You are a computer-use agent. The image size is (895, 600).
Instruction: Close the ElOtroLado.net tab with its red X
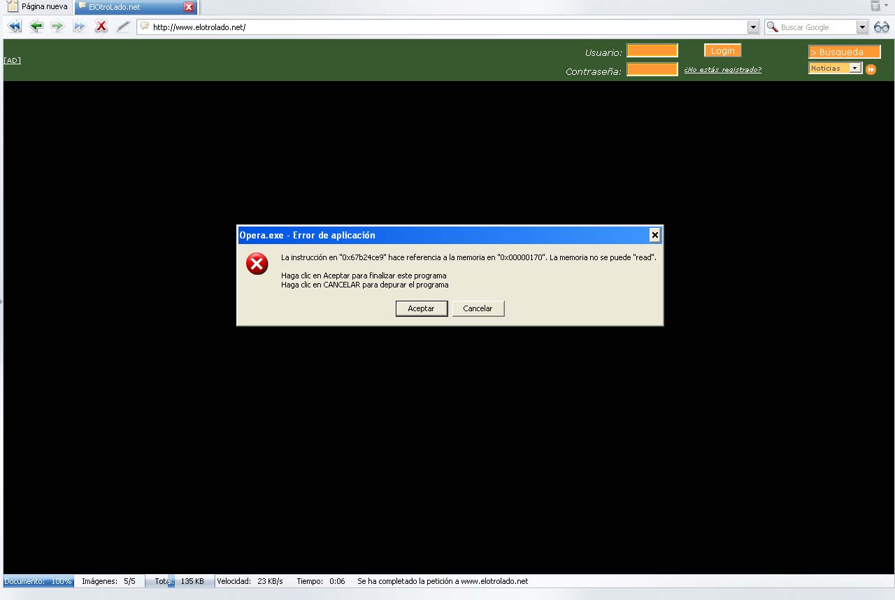pyautogui.click(x=189, y=7)
